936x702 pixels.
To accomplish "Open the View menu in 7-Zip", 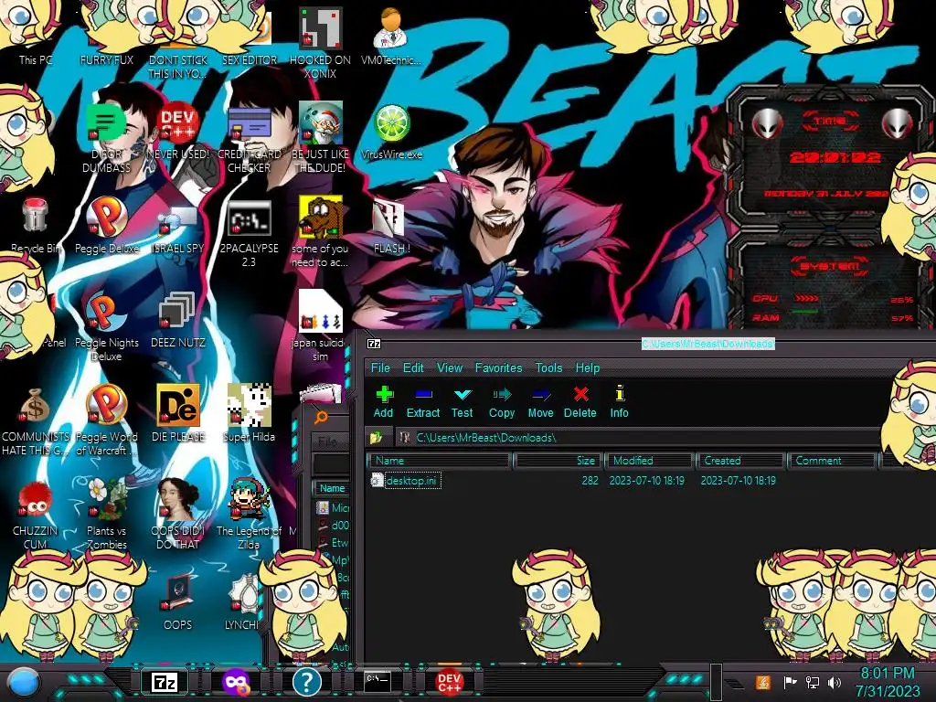I will (x=450, y=367).
